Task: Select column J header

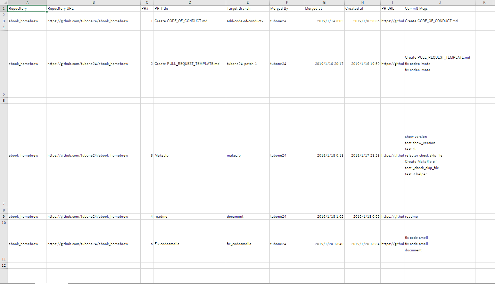Action: (440, 2)
